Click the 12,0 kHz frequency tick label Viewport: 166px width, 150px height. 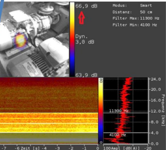click(156, 111)
